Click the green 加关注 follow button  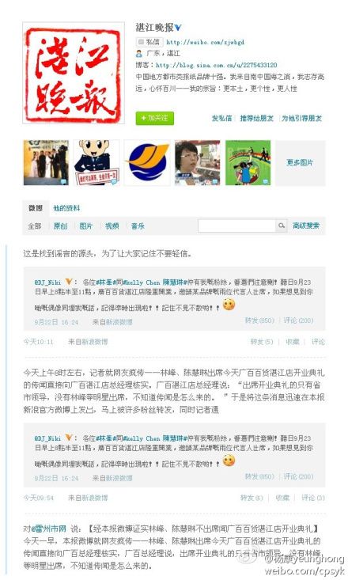coord(154,118)
